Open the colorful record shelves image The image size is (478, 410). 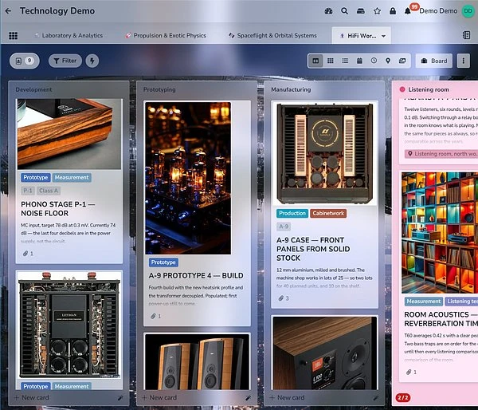tap(440, 233)
